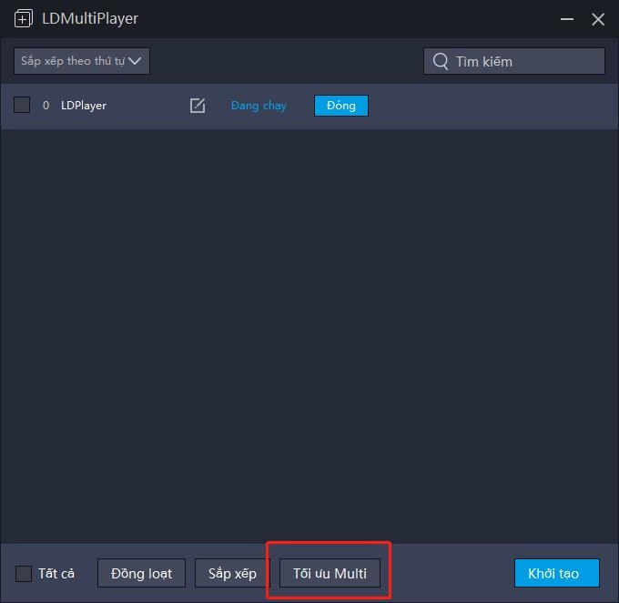Image resolution: width=619 pixels, height=603 pixels.
Task: Click the LDMultiPlayer title text
Action: [x=90, y=19]
